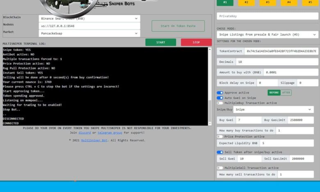
Task: Open the discord support link
Action: pyautogui.click(x=85, y=133)
